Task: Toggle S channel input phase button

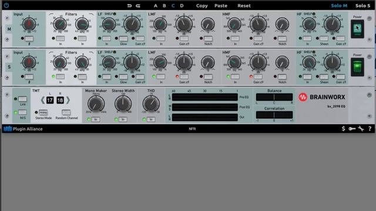Action: click(x=29, y=77)
